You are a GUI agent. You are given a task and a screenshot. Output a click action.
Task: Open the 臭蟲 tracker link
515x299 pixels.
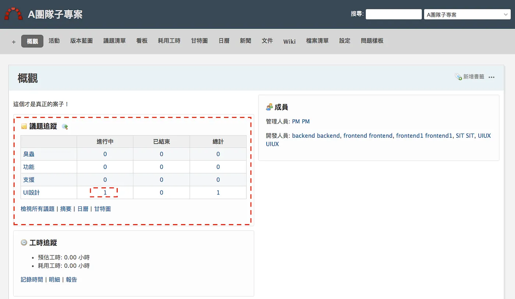[x=29, y=154]
